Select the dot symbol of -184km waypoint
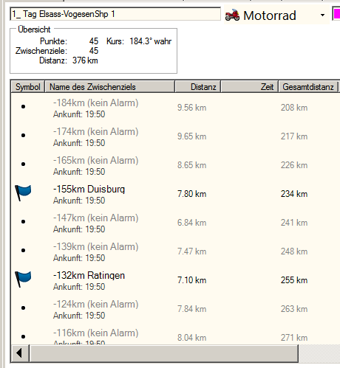The image size is (340, 368). [x=23, y=106]
